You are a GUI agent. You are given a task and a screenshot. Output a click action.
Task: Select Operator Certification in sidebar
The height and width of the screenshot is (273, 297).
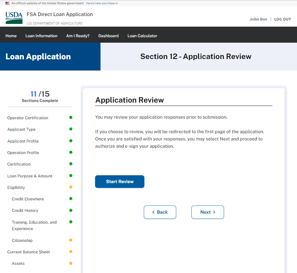28,118
